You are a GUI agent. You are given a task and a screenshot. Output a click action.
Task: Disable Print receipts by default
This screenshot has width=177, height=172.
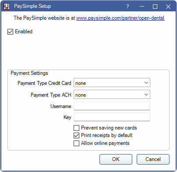tap(76, 136)
